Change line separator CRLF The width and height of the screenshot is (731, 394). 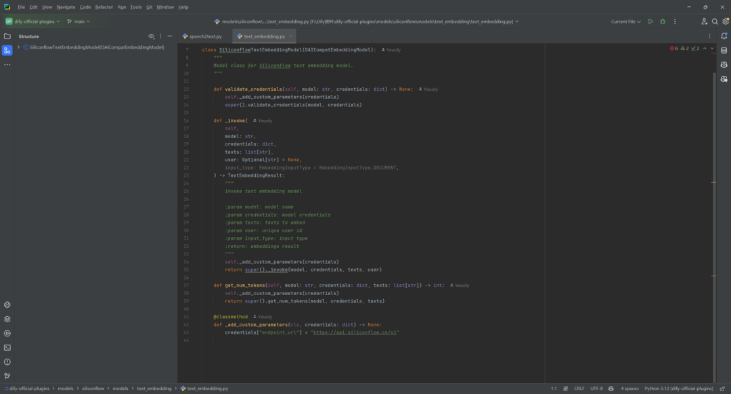[579, 389]
